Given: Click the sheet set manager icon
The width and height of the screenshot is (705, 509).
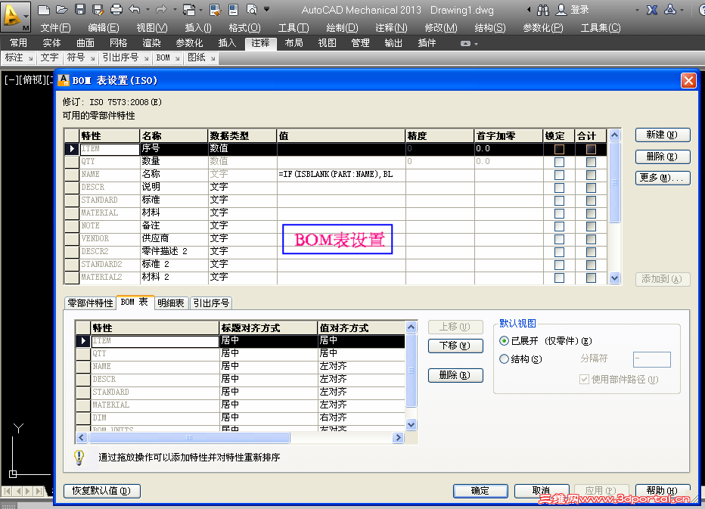Looking at the screenshot, I should pyautogui.click(x=233, y=9).
